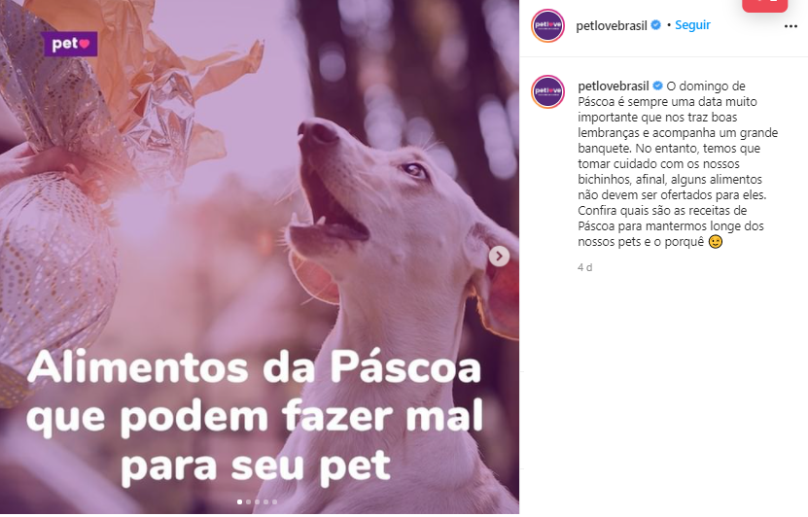Advance carousel with the next arrow

tap(499, 256)
